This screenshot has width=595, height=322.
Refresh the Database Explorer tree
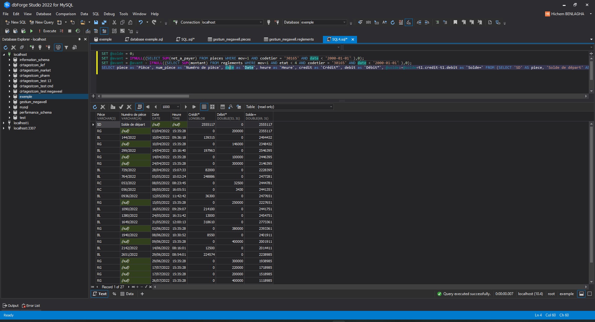point(6,47)
